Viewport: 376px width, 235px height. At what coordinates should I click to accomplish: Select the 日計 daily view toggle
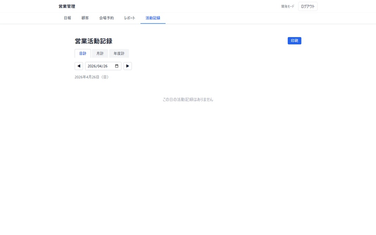(x=83, y=53)
